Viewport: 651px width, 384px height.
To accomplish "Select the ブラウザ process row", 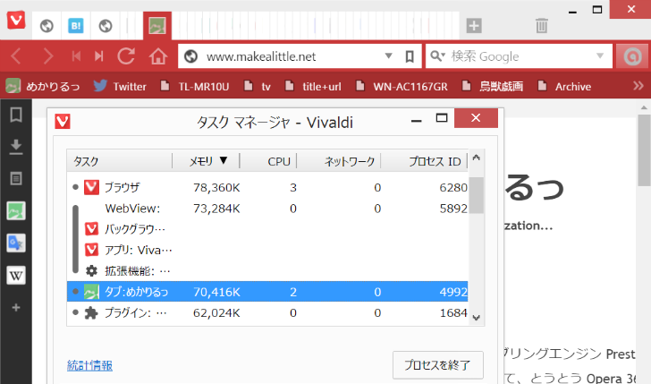I will click(267, 187).
